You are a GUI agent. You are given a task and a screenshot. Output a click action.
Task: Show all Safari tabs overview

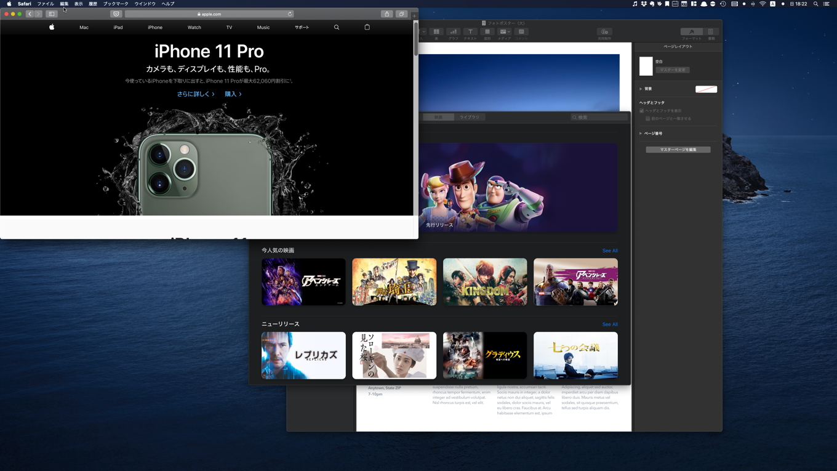[x=401, y=14]
